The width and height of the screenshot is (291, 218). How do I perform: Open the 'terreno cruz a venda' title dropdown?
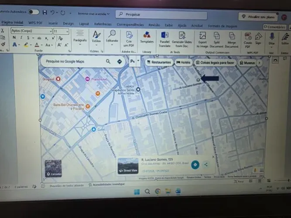click(94, 14)
